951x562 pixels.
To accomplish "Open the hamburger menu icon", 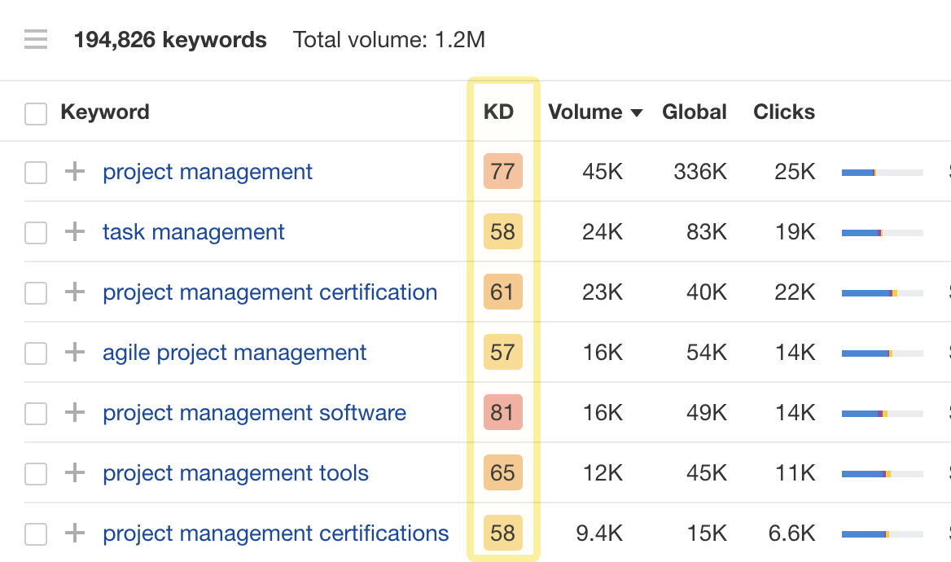I will pos(36,39).
